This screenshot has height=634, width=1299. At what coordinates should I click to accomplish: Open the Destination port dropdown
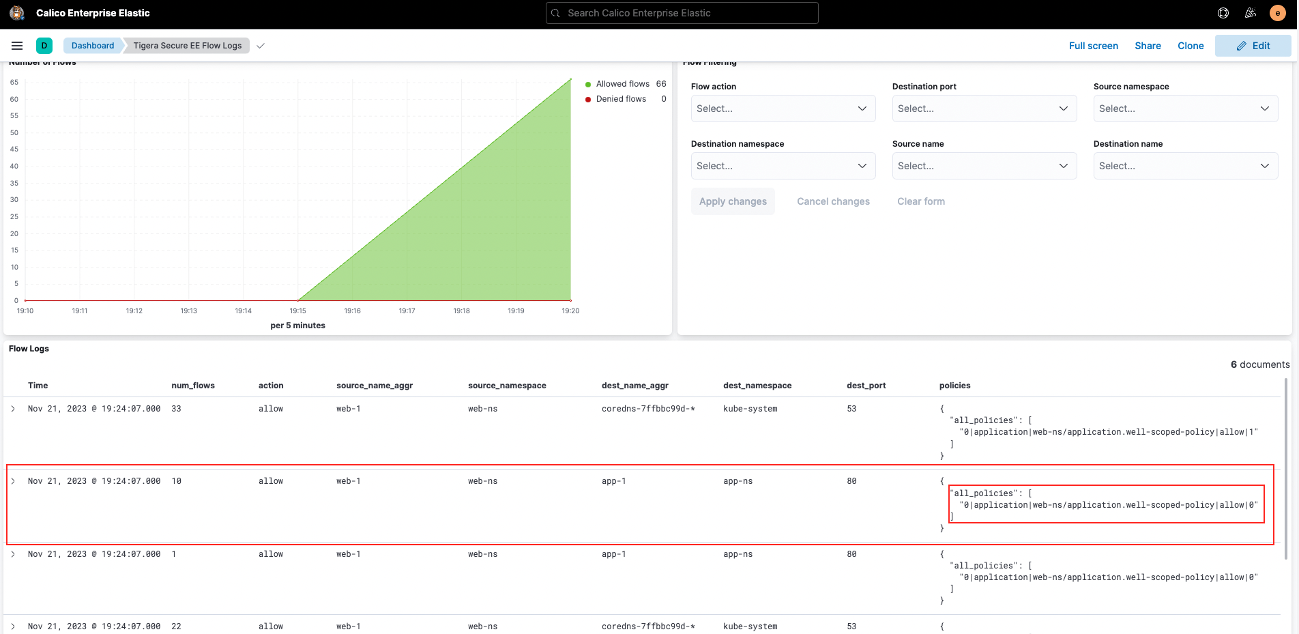(x=984, y=108)
